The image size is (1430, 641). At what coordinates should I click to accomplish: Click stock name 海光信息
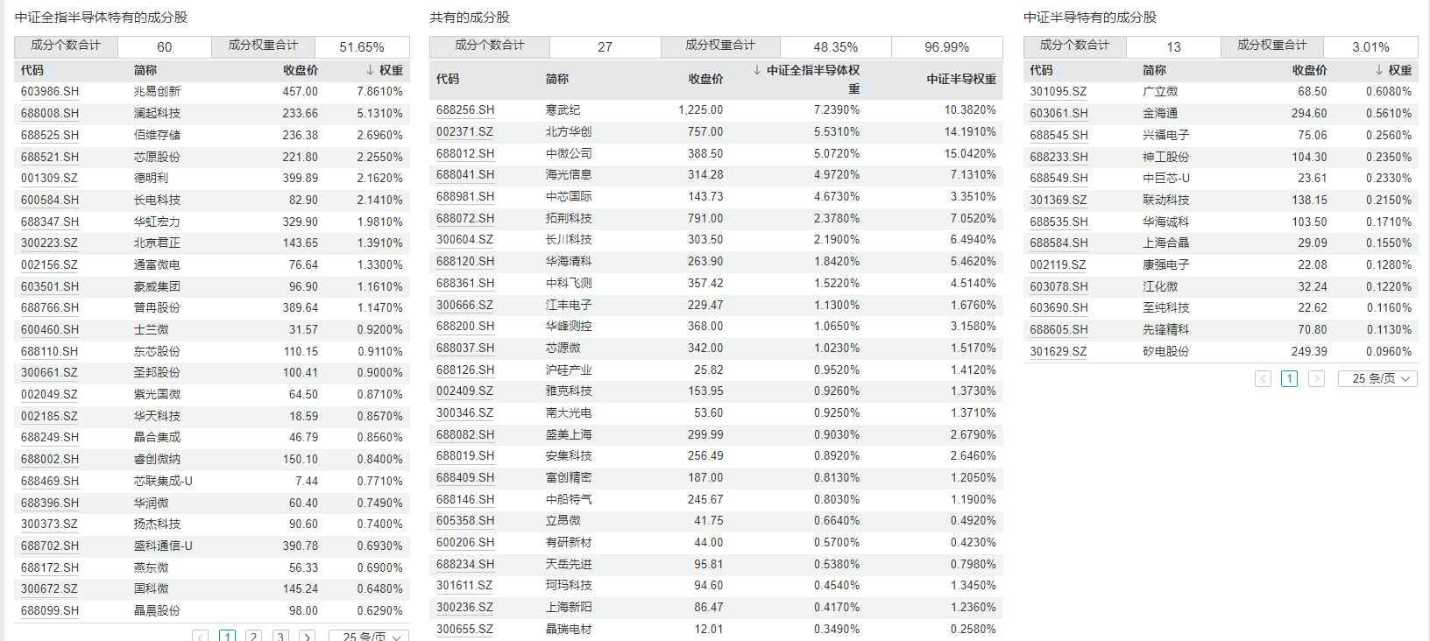point(569,174)
